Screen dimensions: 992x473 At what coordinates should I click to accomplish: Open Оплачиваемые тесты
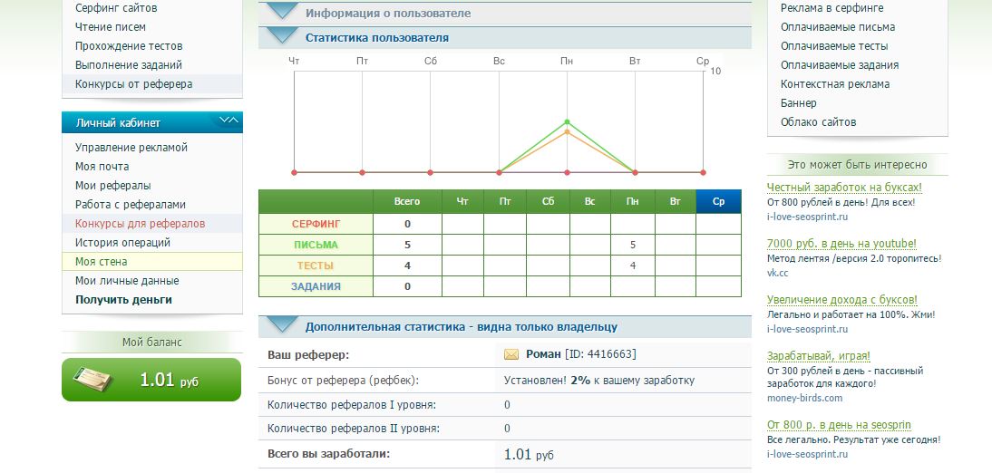pos(834,46)
